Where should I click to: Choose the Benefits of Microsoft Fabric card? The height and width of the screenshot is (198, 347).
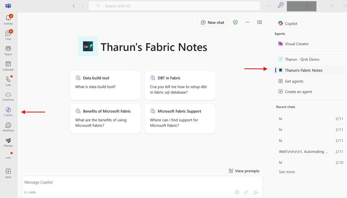tap(105, 119)
